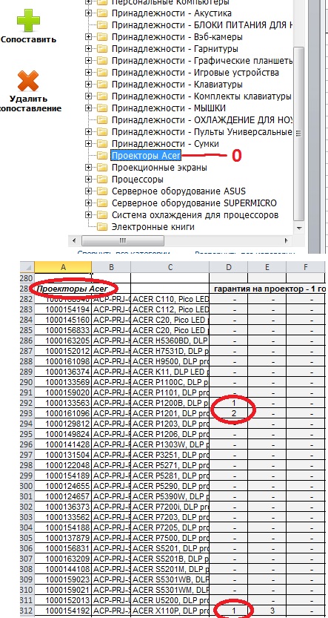Click cell ACER K11, DLP LED
Screen dimensions: 328x618
tap(170, 372)
